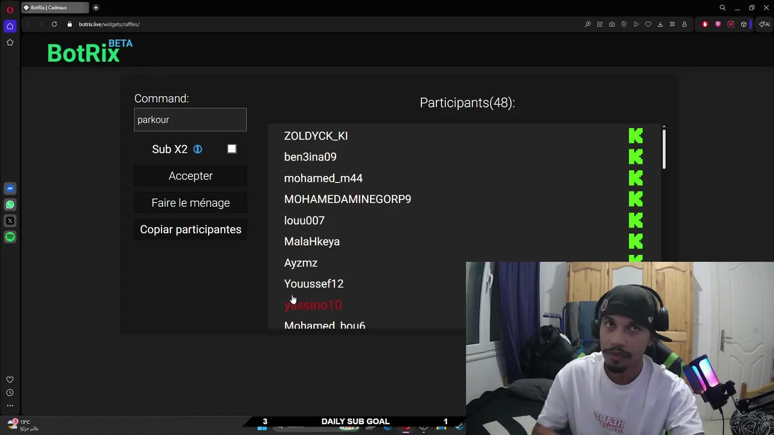Click the participants list scrollbar thumb
Viewport: 774px width, 435px height.
(x=664, y=148)
